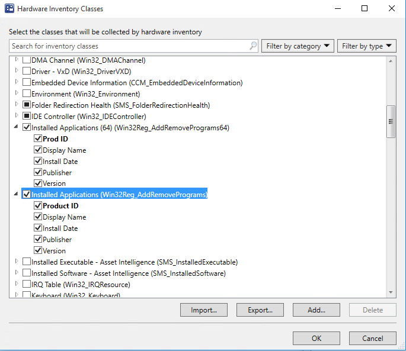Screen dimensions: 406x351
Task: Select Installed Software - Asset Intelligence row label
Action: [129, 273]
